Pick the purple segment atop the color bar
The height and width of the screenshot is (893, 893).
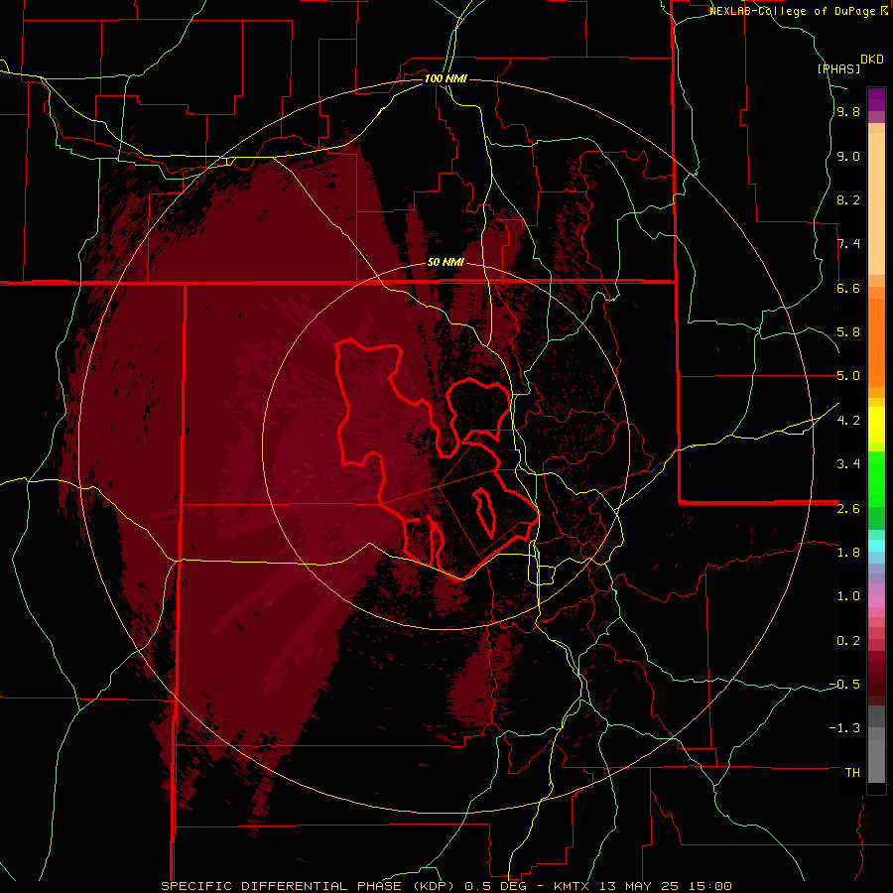[x=876, y=99]
